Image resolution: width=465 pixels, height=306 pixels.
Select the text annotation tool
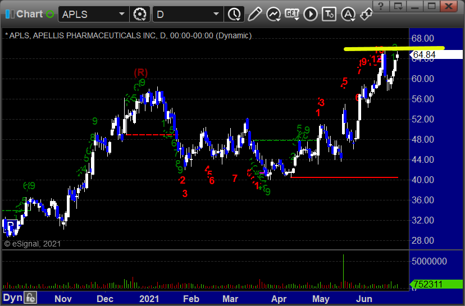329,14
